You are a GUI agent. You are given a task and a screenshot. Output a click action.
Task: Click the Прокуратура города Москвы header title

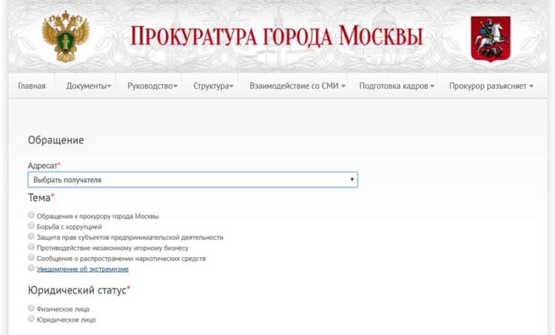276,36
